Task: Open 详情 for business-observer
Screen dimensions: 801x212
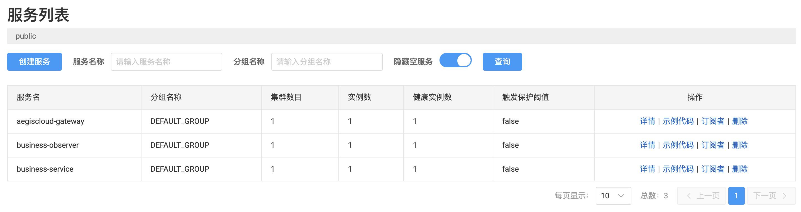Action: pyautogui.click(x=647, y=145)
